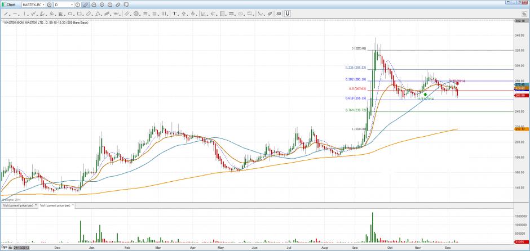Select the Fibonacci circle tool
Viewport: 530px width, 251px height.
pyautogui.click(x=136, y=14)
